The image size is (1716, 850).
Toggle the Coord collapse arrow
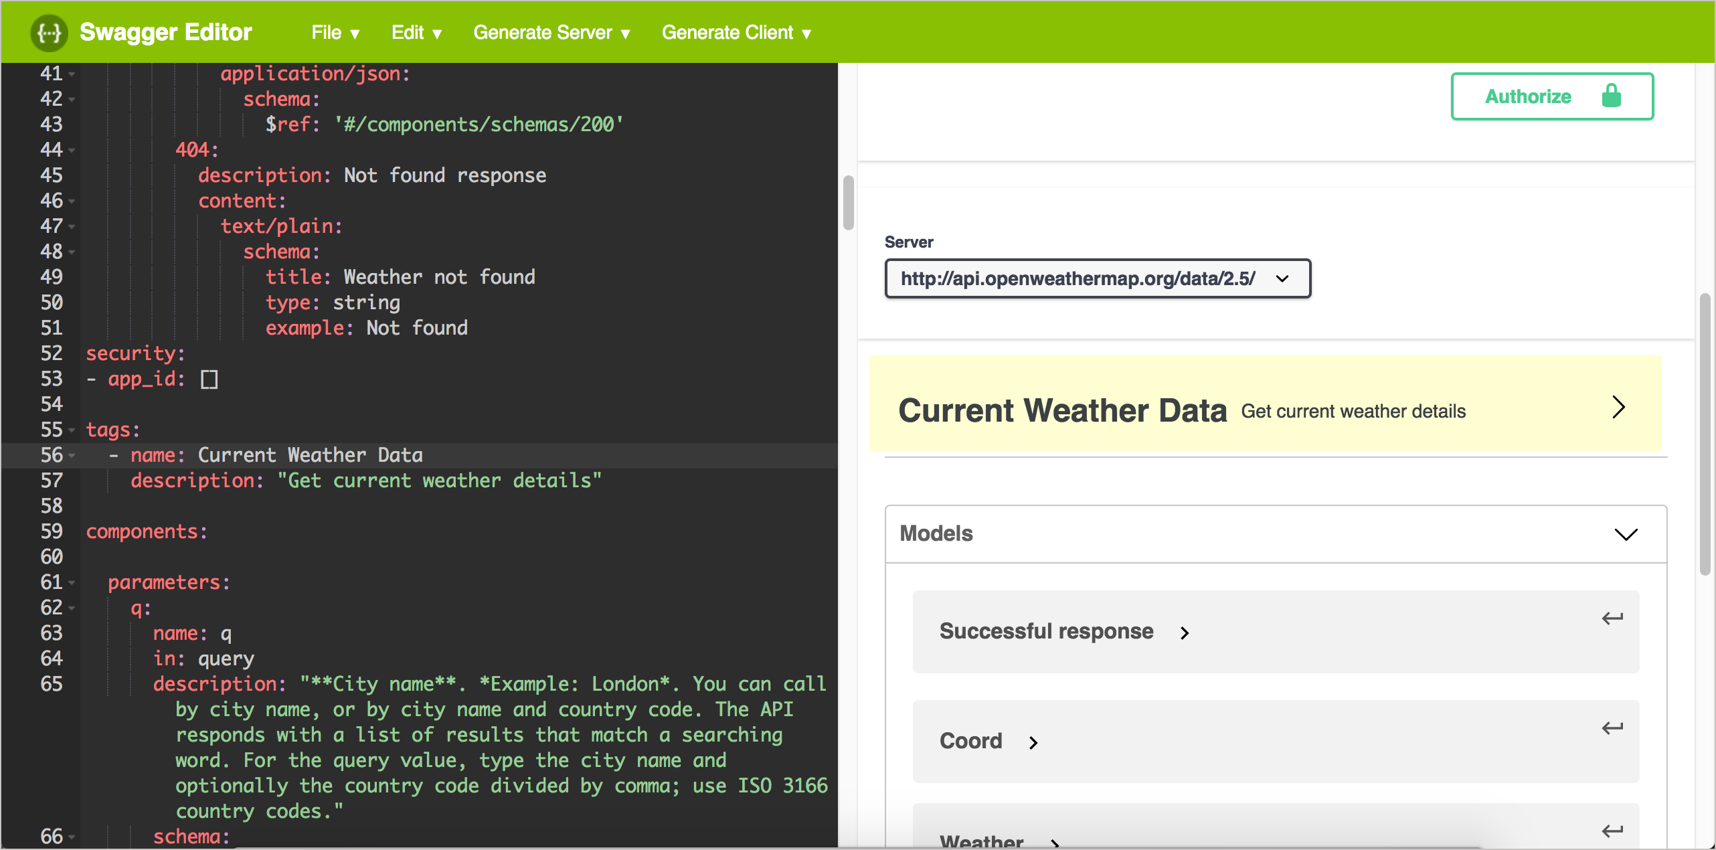(1032, 742)
